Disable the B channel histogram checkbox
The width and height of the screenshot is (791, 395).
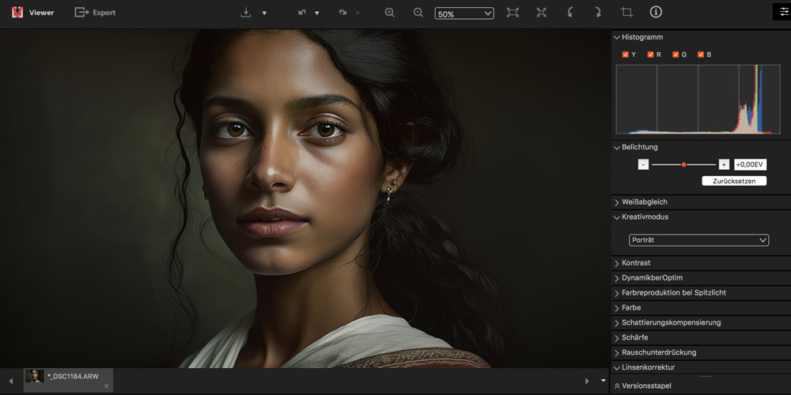[x=701, y=55]
